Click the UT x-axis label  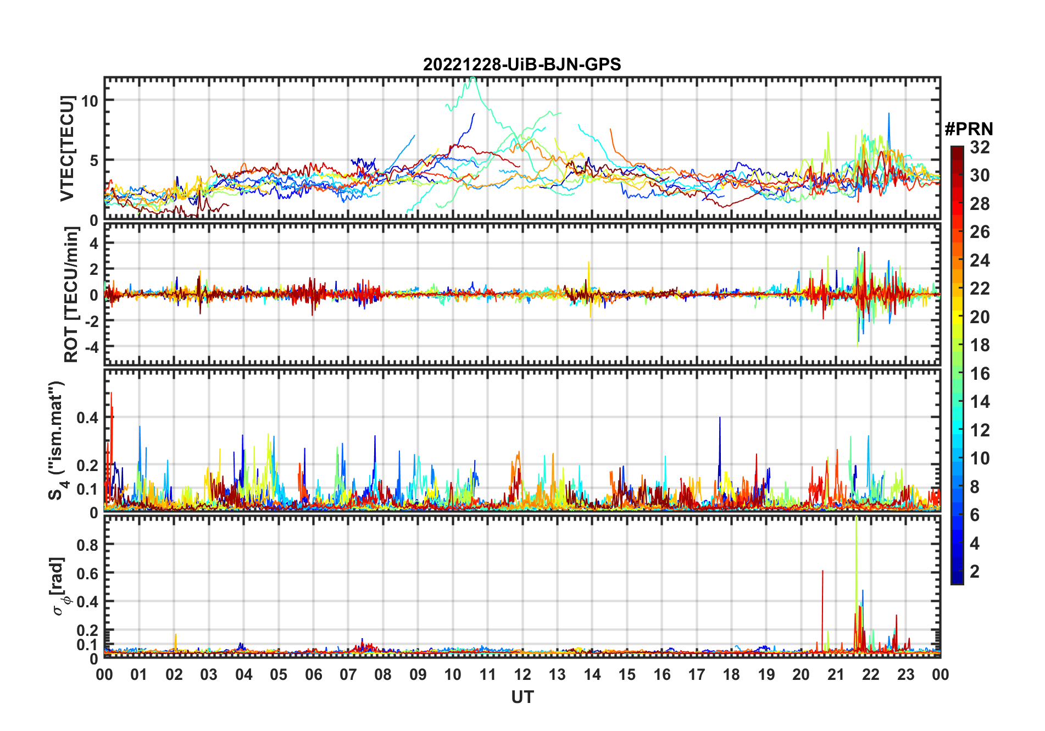[522, 697]
